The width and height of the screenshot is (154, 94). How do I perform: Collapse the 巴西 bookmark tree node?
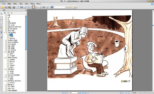click(x=4, y=33)
